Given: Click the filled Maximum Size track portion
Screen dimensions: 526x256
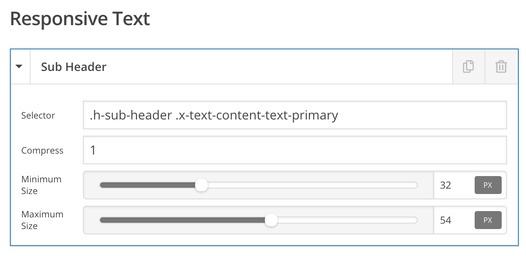Looking at the screenshot, I should 182,220.
